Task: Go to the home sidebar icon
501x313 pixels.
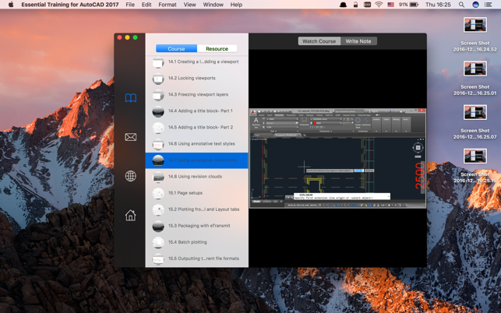Action: (x=130, y=215)
